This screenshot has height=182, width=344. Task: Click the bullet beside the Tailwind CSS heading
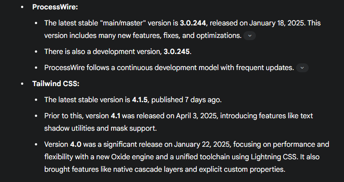coord(22,83)
